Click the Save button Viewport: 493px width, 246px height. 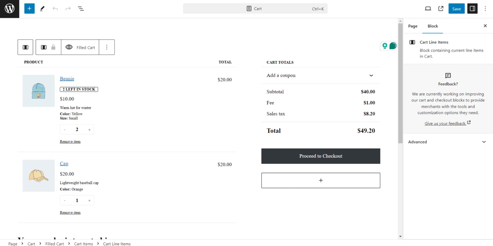coord(456,9)
